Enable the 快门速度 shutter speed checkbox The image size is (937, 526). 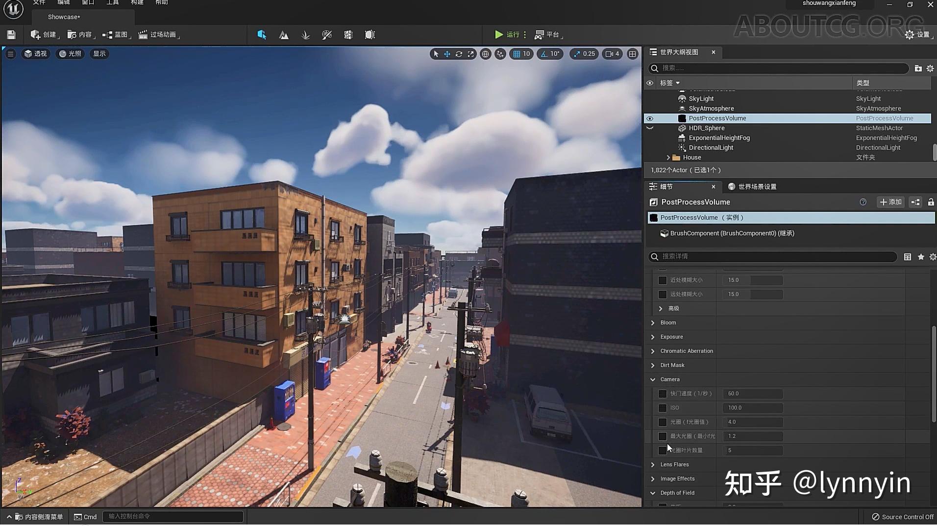tap(663, 394)
